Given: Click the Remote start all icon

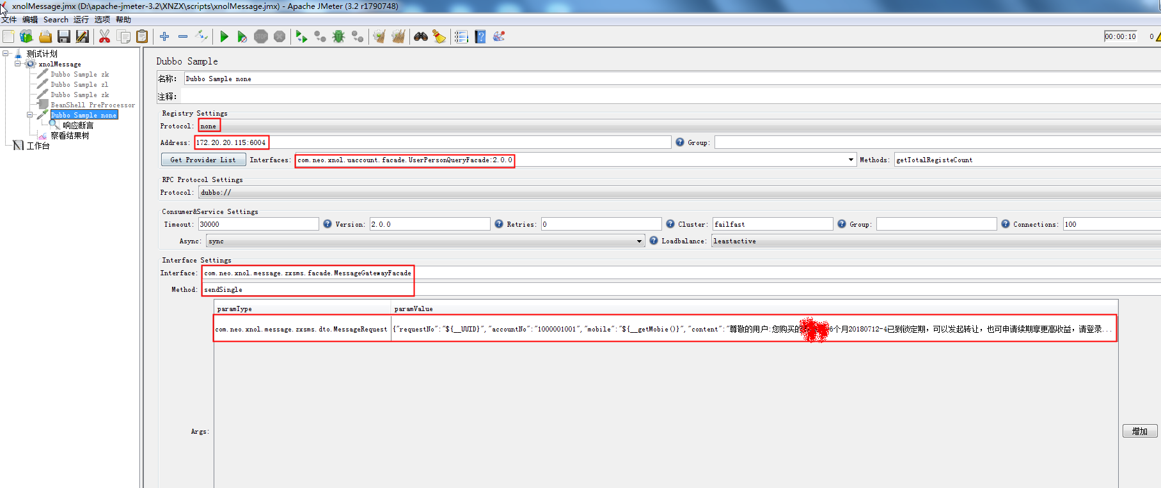Looking at the screenshot, I should [301, 36].
